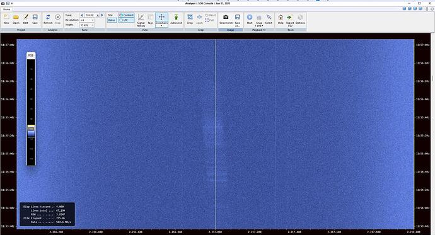Choose the Select playback tool
435x235 pixels.
[269, 20]
